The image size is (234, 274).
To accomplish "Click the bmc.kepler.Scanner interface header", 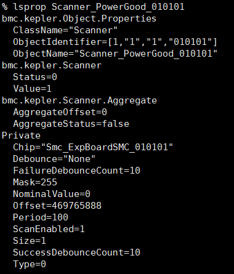I will pyautogui.click(x=52, y=65).
